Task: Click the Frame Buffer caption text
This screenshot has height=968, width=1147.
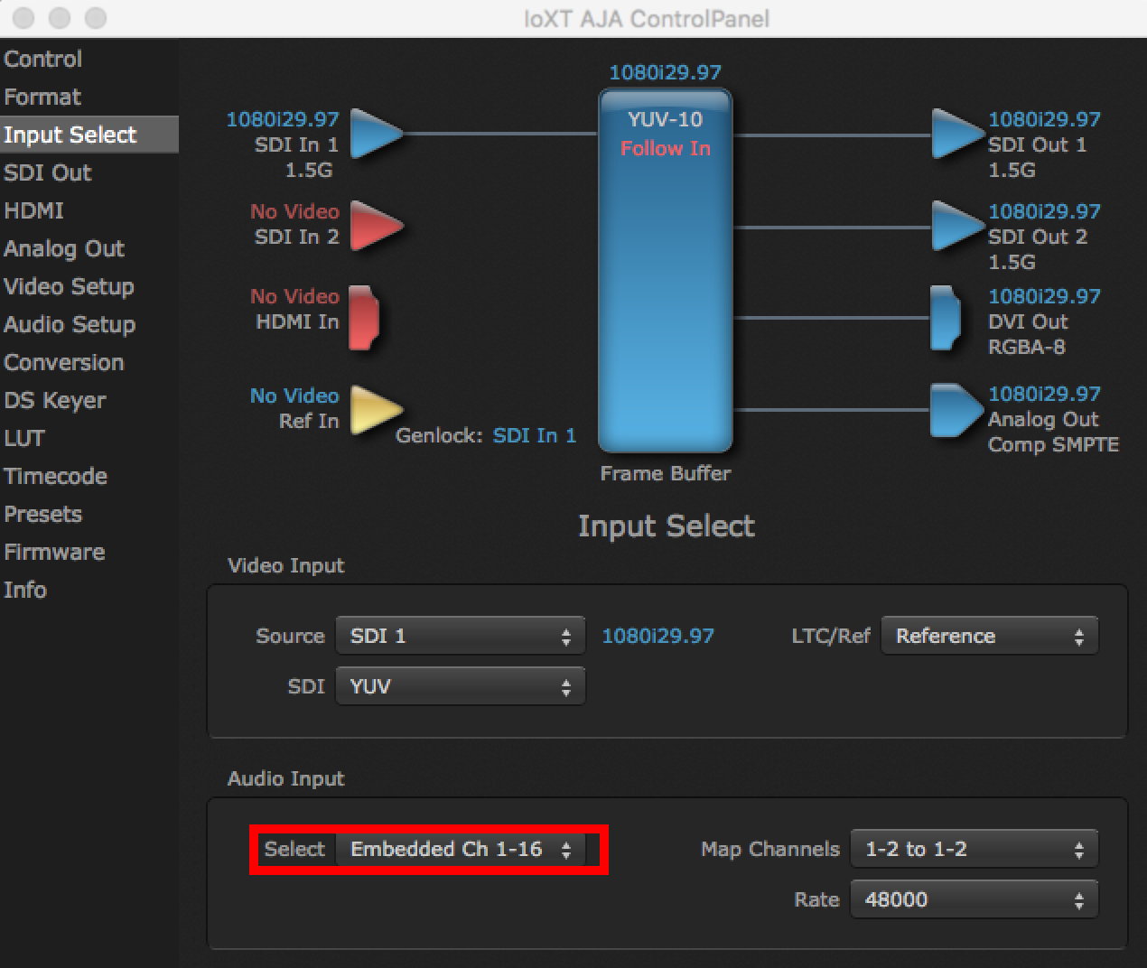Action: (x=666, y=473)
